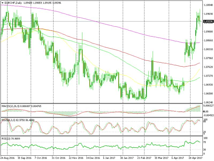
Task: Click the RSI scale level 30
Action: 204,150
